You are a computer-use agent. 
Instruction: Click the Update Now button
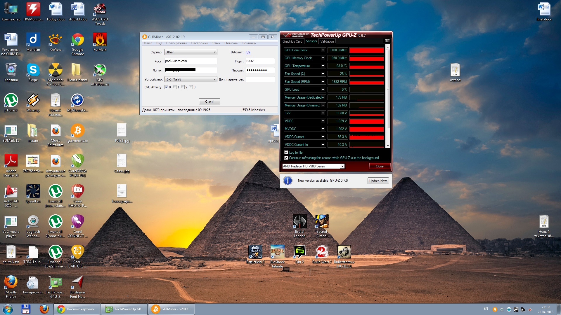pos(378,181)
